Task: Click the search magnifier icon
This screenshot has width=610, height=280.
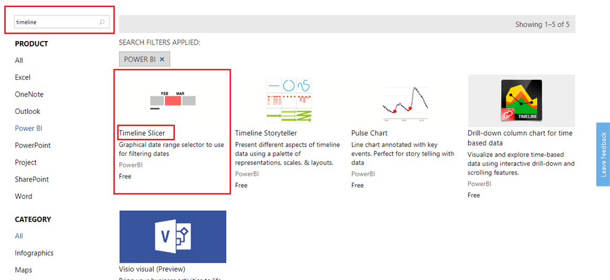Action: point(102,22)
